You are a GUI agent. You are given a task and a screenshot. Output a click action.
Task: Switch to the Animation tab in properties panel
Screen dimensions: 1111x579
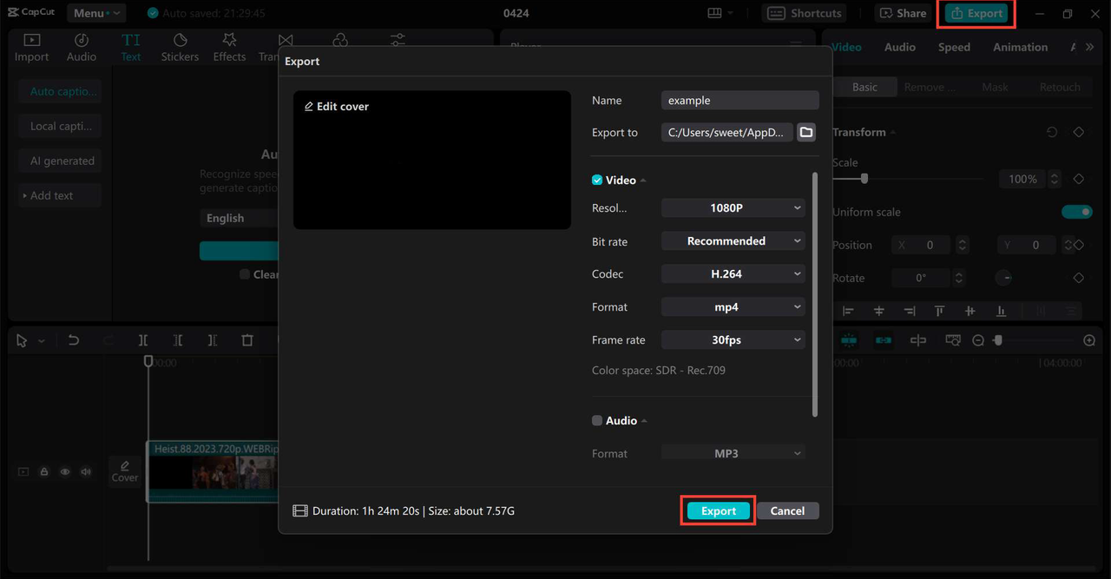coord(1020,47)
